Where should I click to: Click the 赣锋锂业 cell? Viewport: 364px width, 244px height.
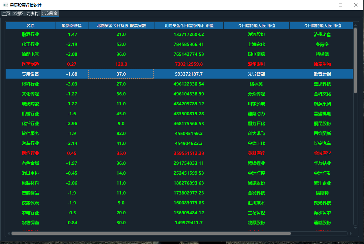point(256,163)
